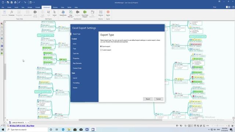Screen dimensions: 235x132
Task: Expand the Macros dropdown arrow
Action: [101, 16]
